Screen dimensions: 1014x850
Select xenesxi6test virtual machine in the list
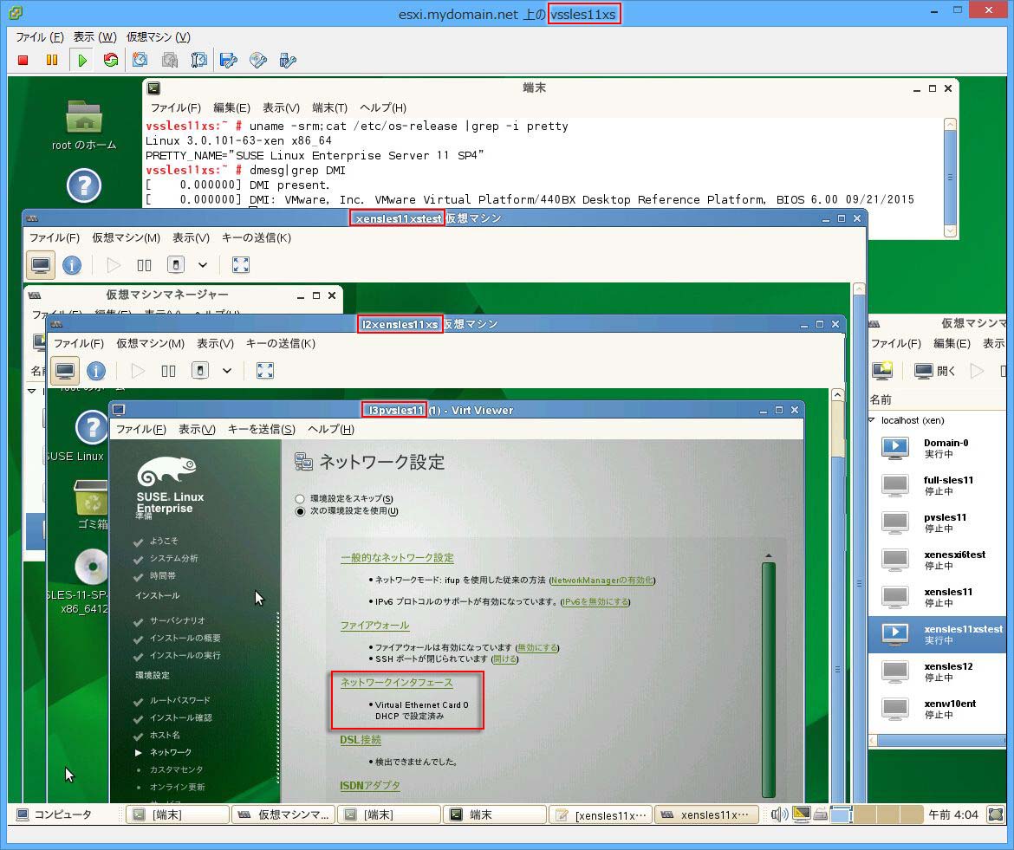coord(937,560)
